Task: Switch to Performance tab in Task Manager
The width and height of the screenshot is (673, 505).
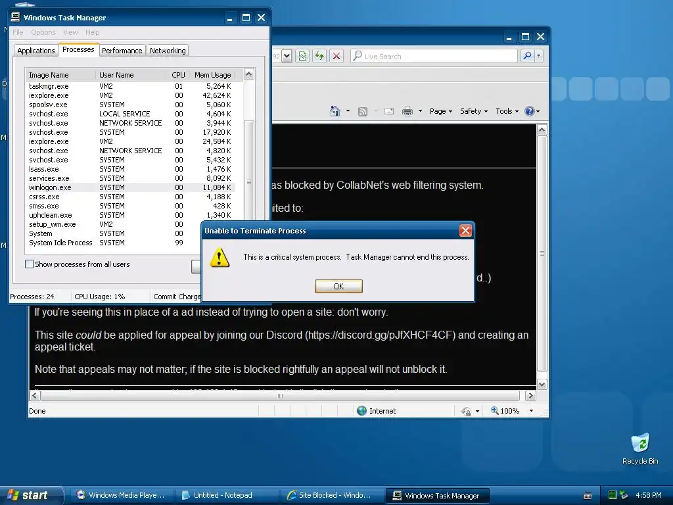Action: (x=122, y=51)
